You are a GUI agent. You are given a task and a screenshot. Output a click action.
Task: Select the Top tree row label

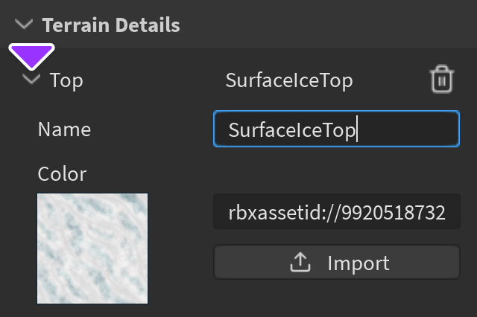coord(66,80)
